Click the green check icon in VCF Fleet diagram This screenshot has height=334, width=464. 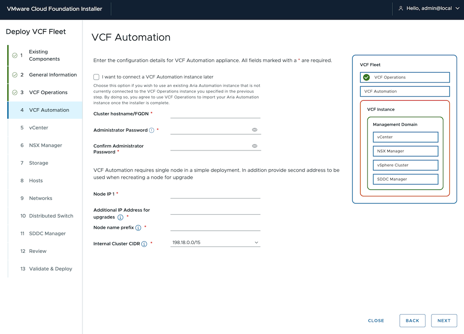[367, 77]
